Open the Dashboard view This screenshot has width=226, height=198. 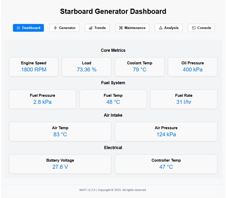point(28,28)
